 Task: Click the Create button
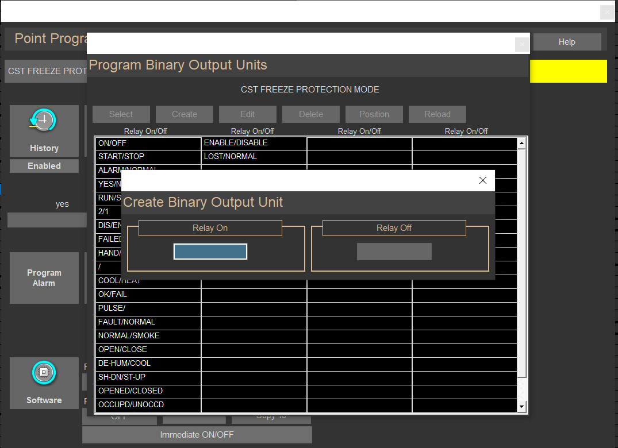[x=185, y=114]
